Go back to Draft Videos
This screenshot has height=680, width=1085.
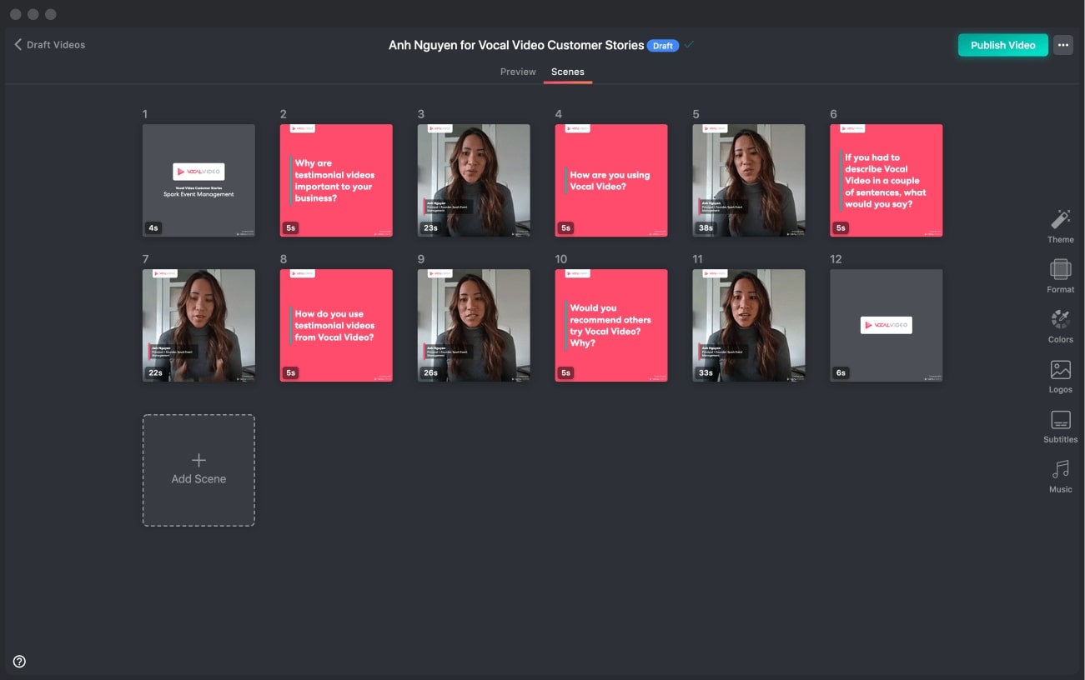(x=50, y=45)
